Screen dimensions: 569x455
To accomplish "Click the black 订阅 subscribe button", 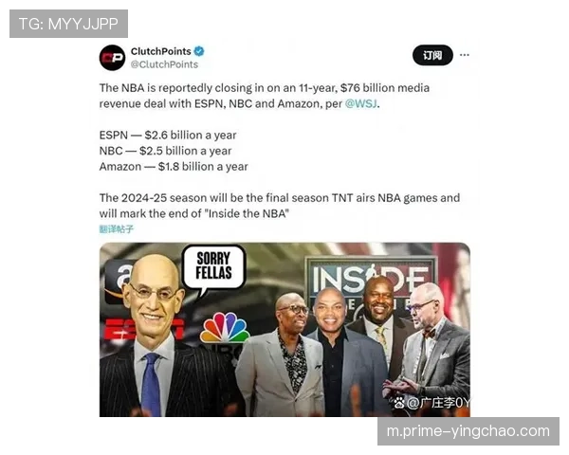I will click(432, 55).
